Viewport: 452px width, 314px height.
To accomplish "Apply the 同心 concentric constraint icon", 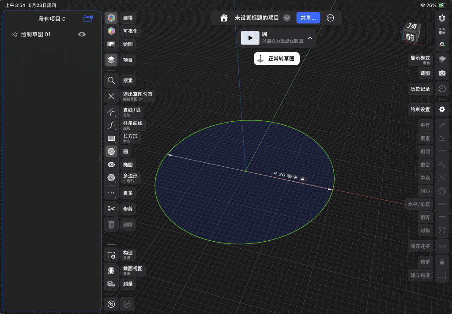I will (442, 191).
